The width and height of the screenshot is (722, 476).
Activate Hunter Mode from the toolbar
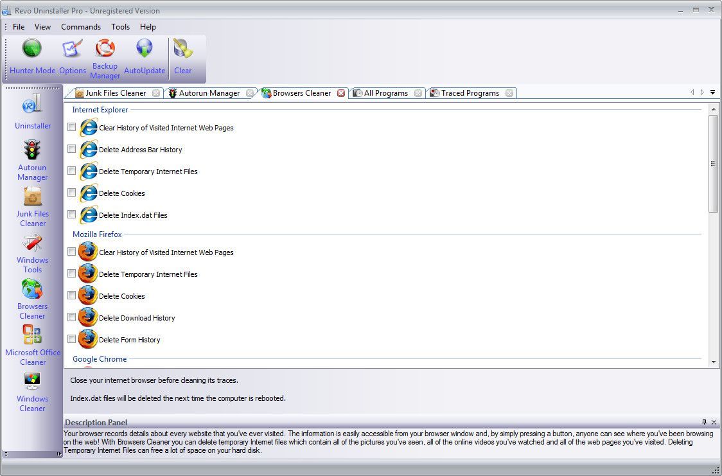pos(31,55)
